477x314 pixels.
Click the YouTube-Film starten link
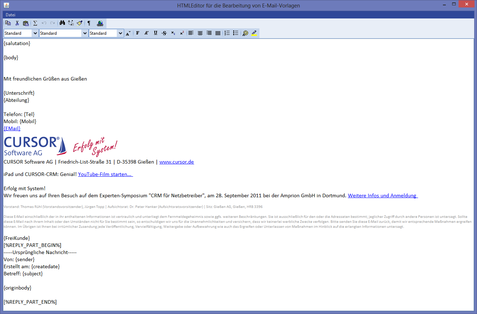point(105,174)
